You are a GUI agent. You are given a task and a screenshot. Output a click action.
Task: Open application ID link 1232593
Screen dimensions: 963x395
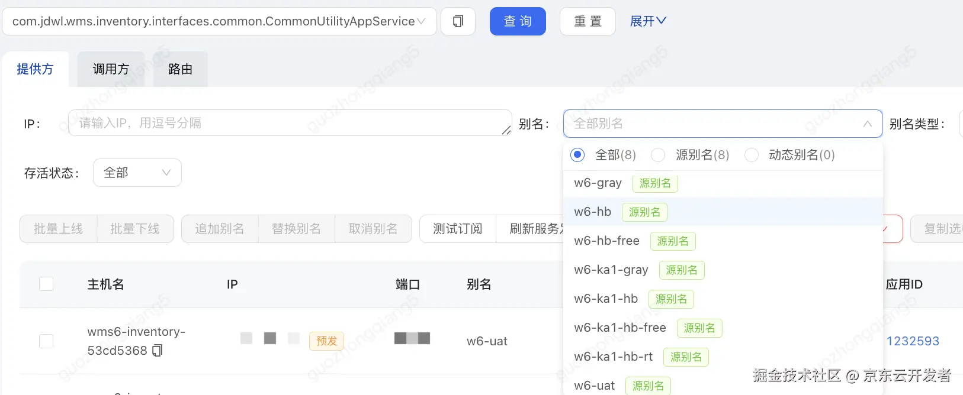(x=913, y=341)
